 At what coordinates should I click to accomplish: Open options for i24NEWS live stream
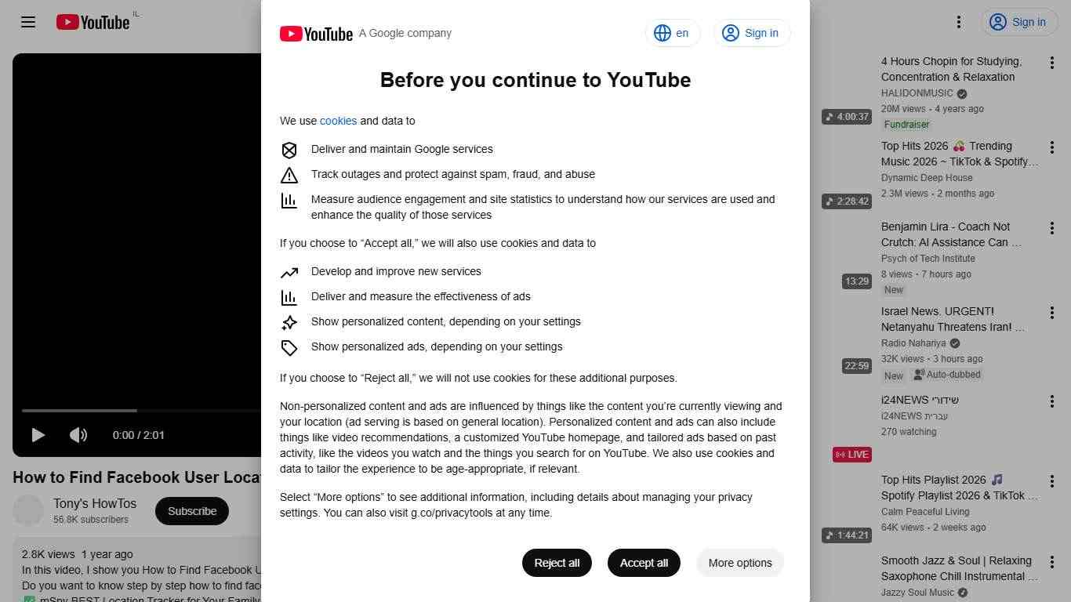coord(1052,401)
